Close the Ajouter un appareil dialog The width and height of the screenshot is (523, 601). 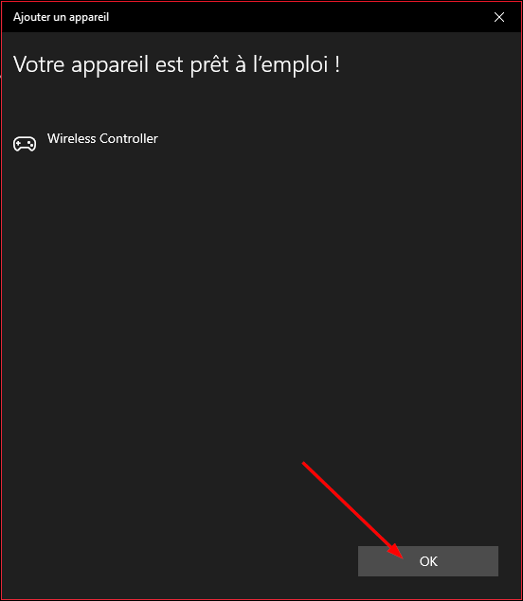(x=498, y=17)
